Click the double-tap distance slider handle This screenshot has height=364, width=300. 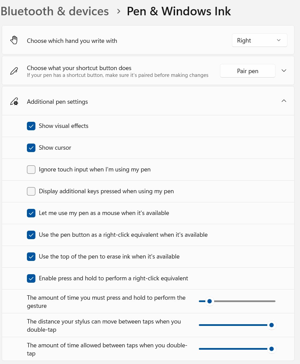[271, 325]
